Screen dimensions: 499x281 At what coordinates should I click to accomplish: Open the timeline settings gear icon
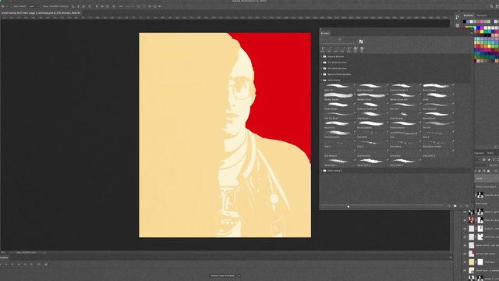(31, 264)
